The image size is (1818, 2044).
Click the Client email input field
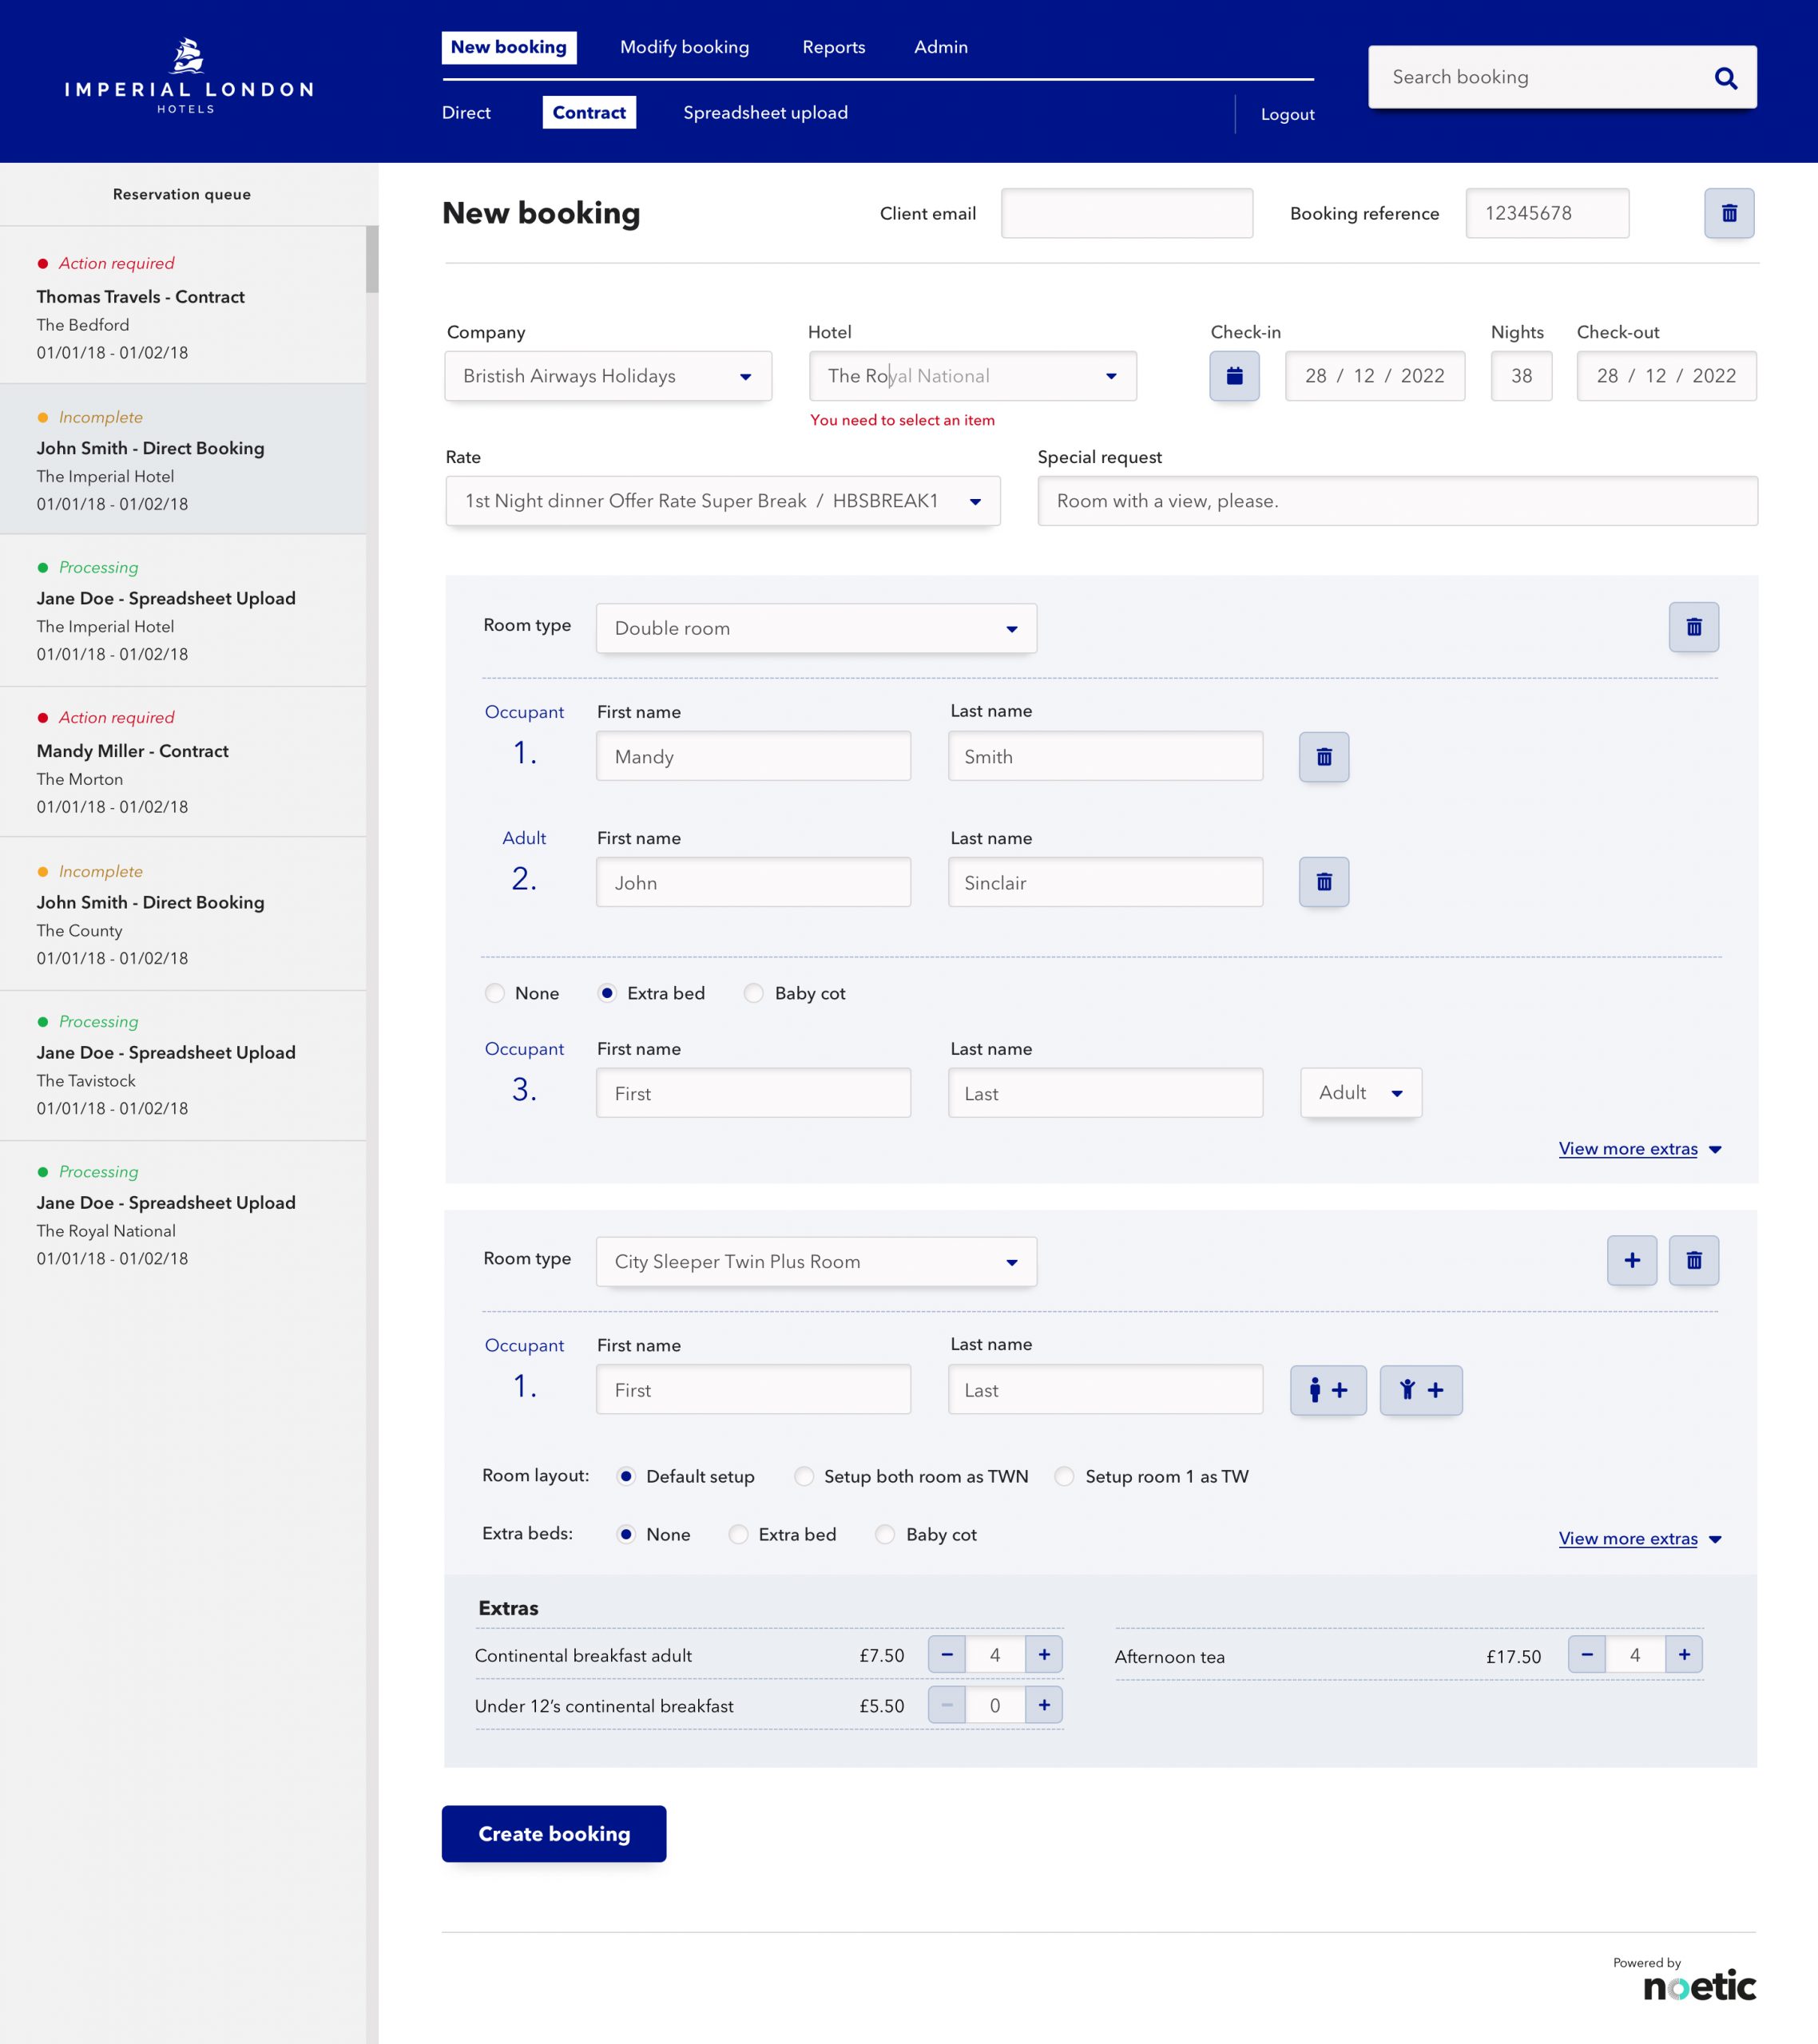(x=1125, y=213)
